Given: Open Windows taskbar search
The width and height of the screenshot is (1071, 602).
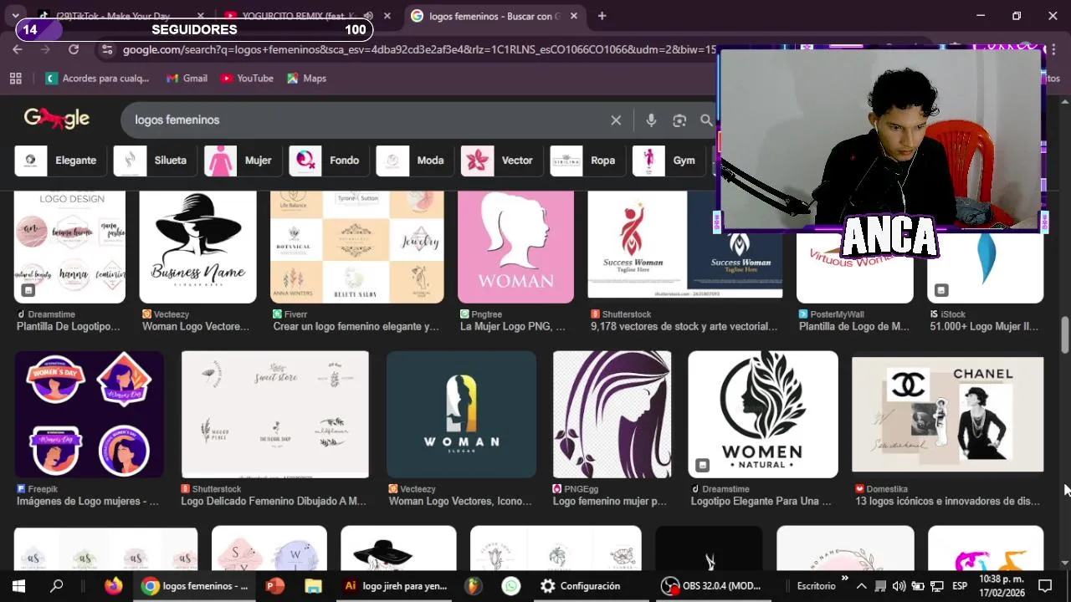Looking at the screenshot, I should [x=56, y=586].
